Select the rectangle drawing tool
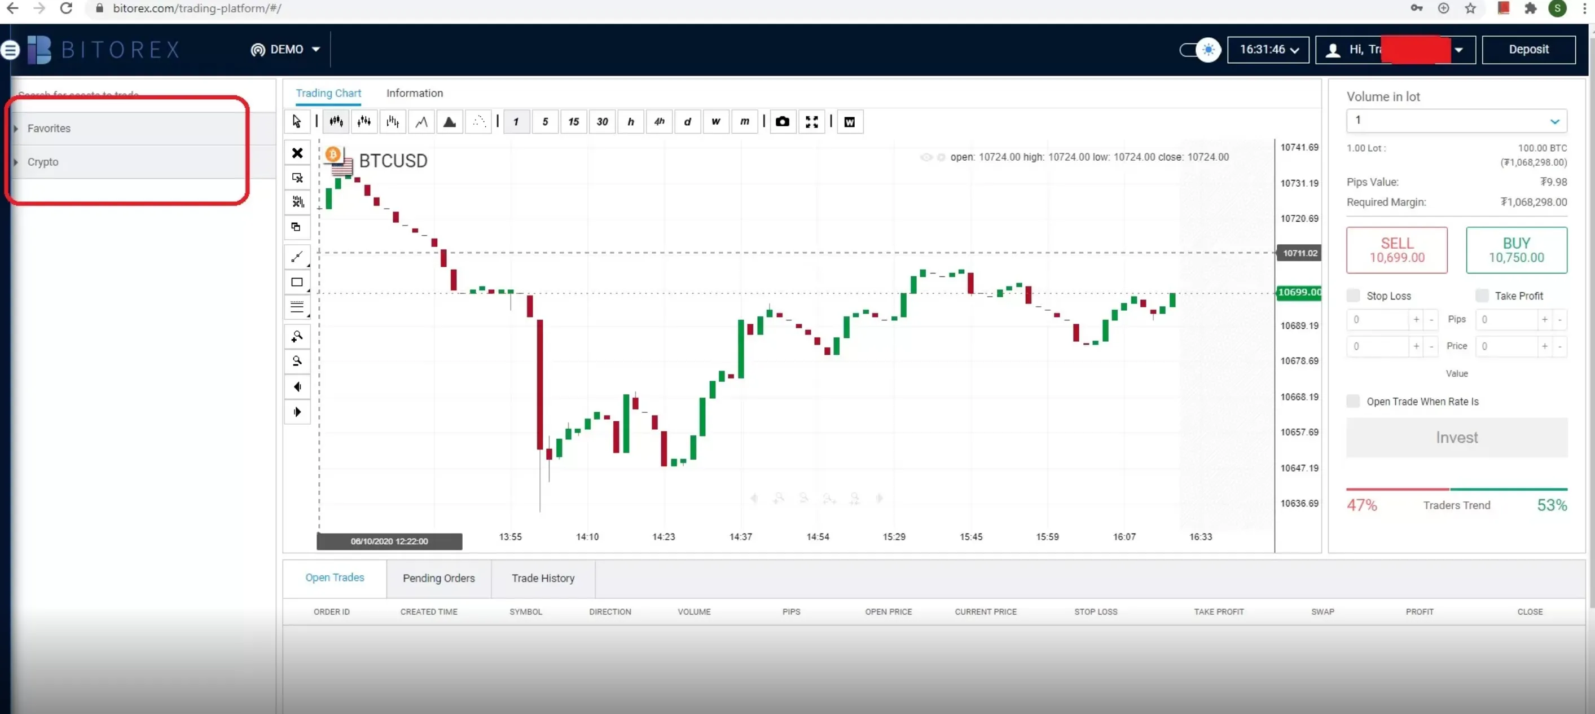Screen dimensions: 1595x714 click(297, 282)
